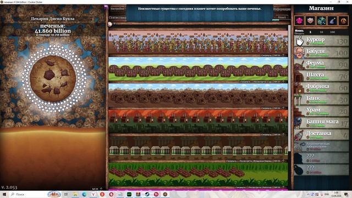Click the Cookie Clicker taskbar icon
The height and width of the screenshot is (198, 352).
click(165, 194)
